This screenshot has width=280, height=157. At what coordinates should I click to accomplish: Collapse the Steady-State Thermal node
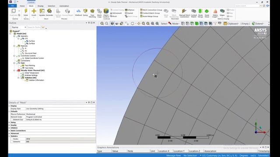click(14, 71)
